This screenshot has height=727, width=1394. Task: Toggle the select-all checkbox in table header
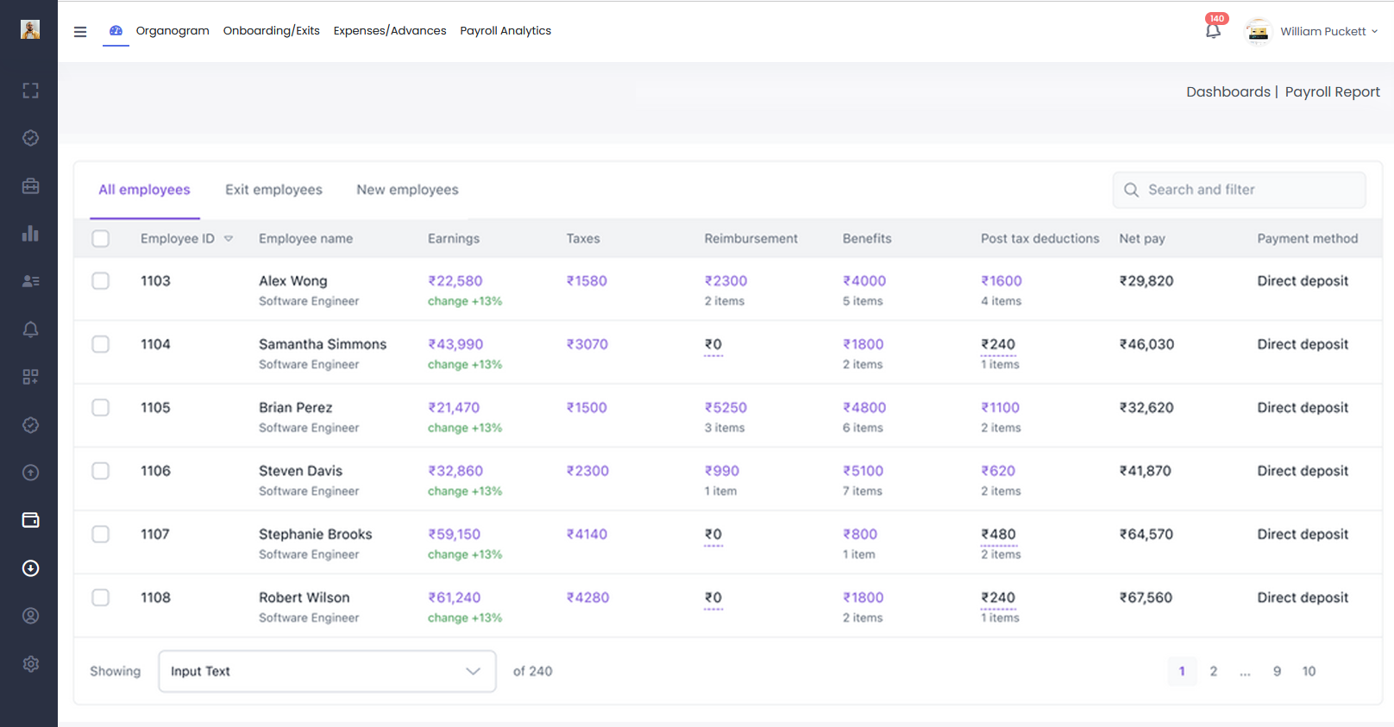pyautogui.click(x=101, y=239)
